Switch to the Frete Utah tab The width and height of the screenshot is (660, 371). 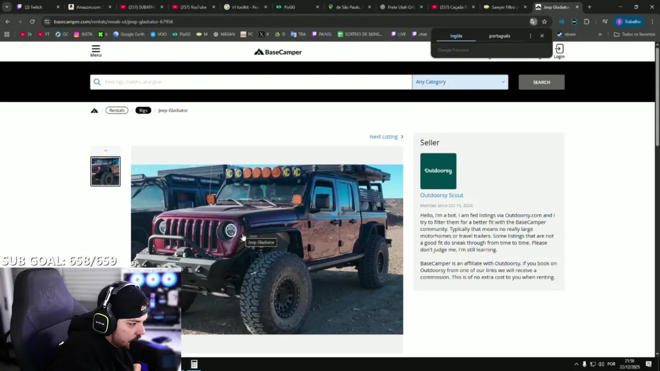tap(400, 7)
